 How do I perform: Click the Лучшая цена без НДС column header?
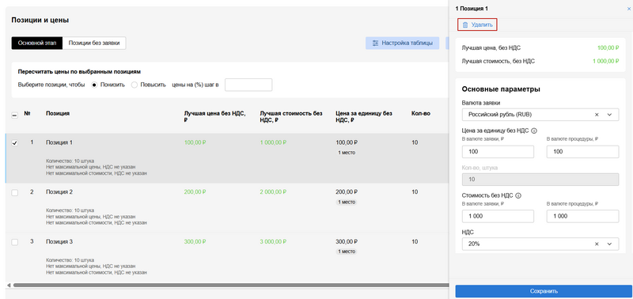[214, 116]
